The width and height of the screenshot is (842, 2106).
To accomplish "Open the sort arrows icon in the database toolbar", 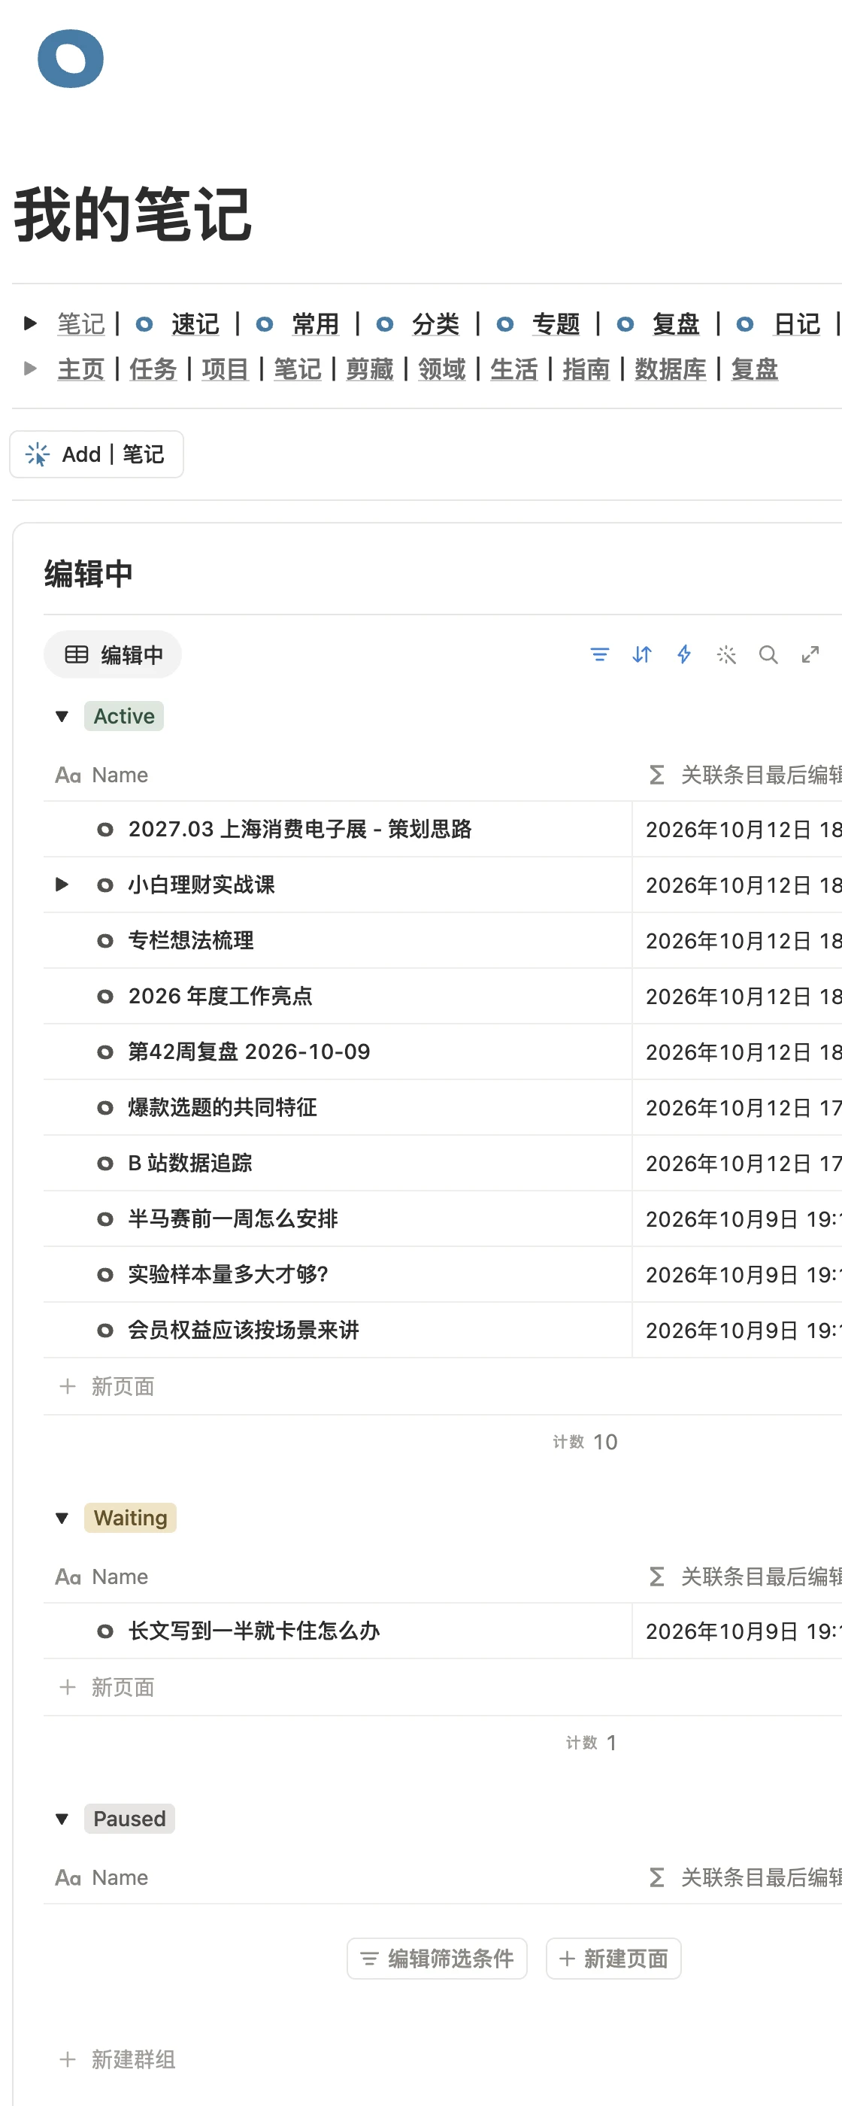I will (642, 655).
